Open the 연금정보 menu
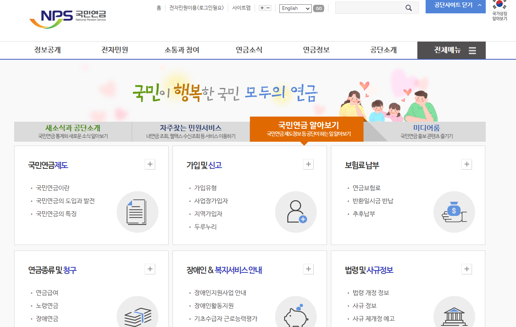 316,50
